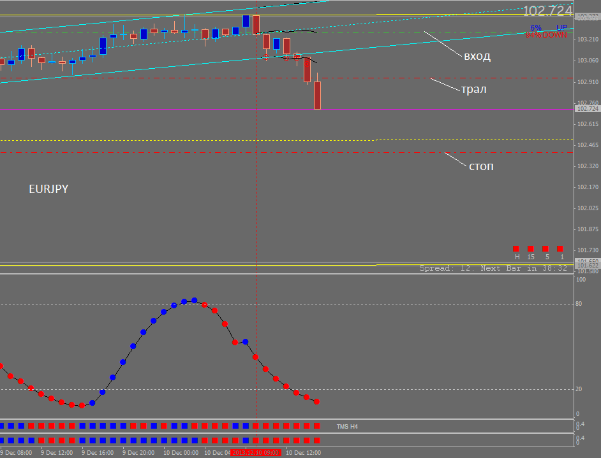The height and width of the screenshot is (458, 601).
Task: Click the "9 Dec 16:00" time axis label
Action: (x=98, y=453)
